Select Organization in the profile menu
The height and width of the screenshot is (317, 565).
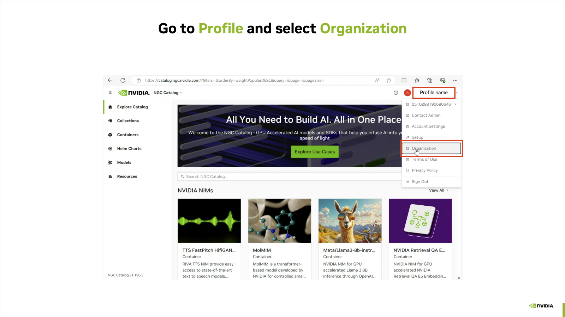click(431, 148)
